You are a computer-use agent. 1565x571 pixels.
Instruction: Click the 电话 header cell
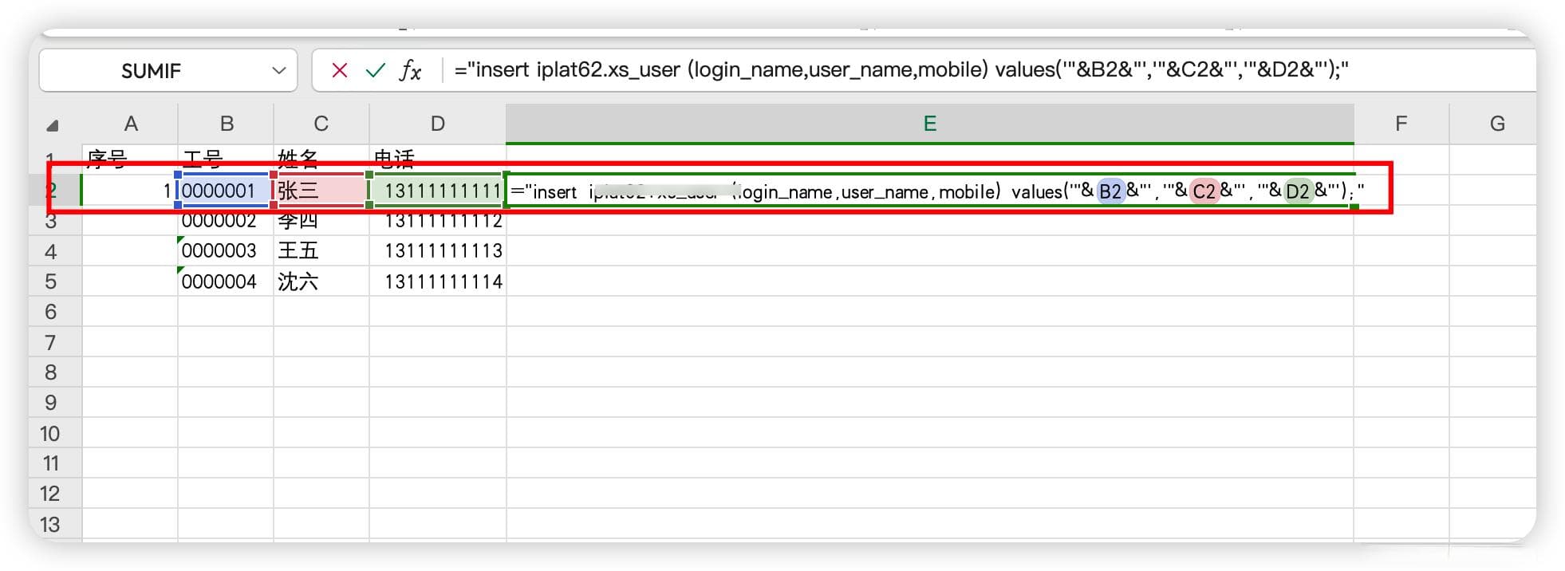(438, 159)
